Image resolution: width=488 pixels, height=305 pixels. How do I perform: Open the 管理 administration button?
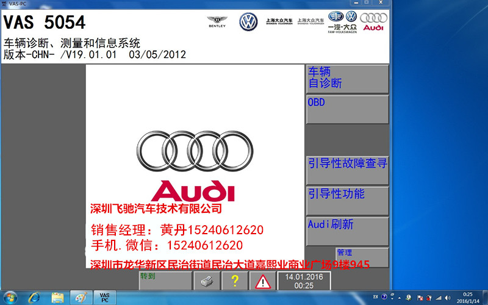(x=361, y=257)
